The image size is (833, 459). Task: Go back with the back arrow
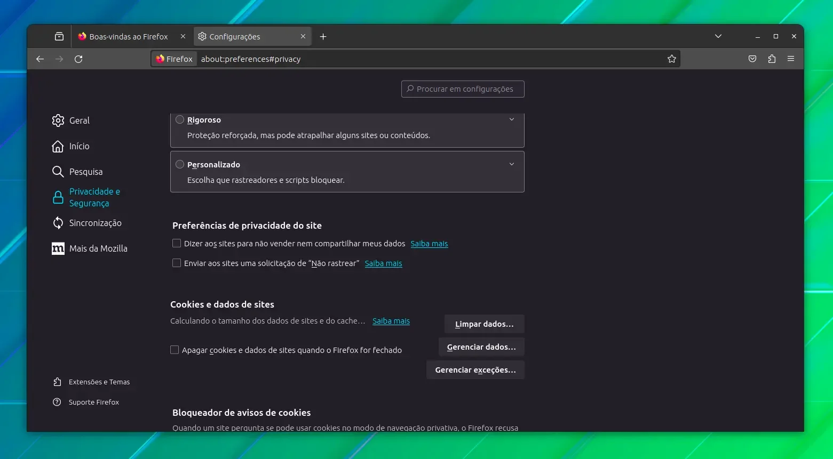40,59
